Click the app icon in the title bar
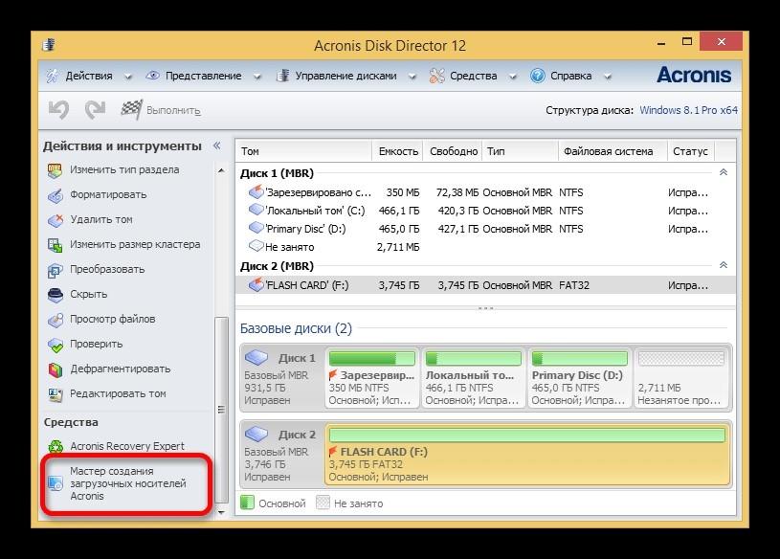 49,45
